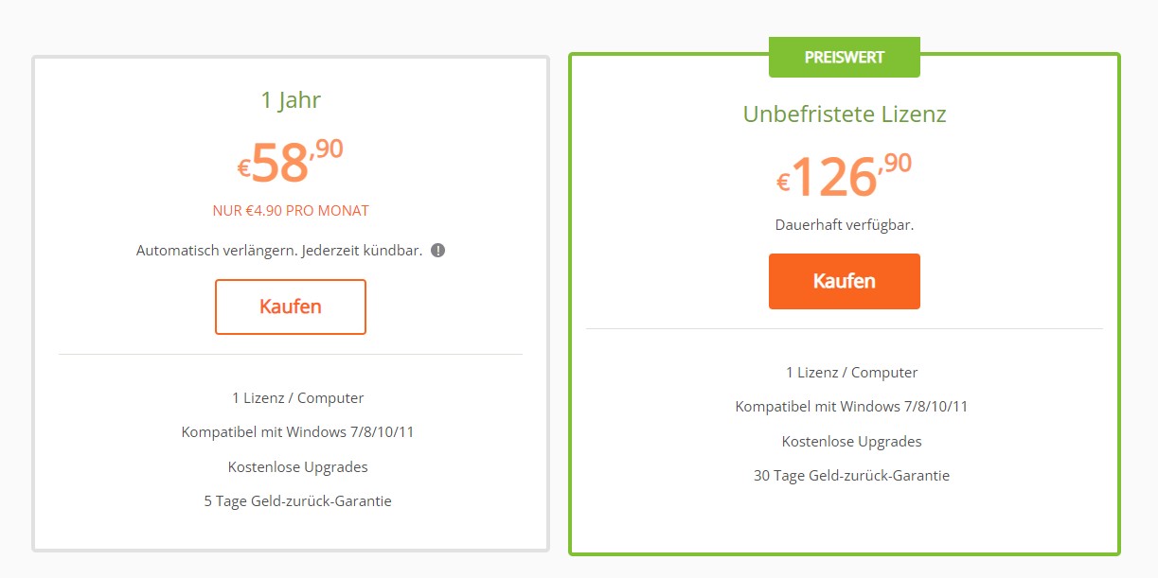Click the €58,90 price
1158x578 pixels.
pos(291,162)
